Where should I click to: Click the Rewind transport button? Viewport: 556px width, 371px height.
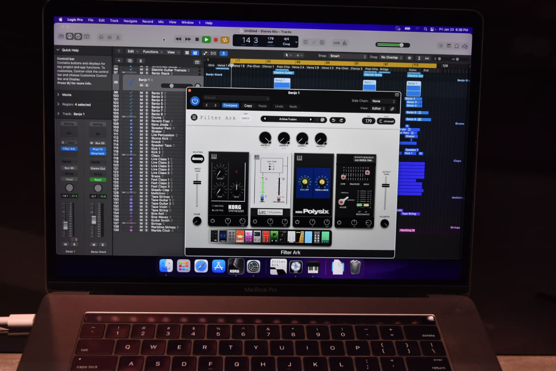[x=178, y=39]
